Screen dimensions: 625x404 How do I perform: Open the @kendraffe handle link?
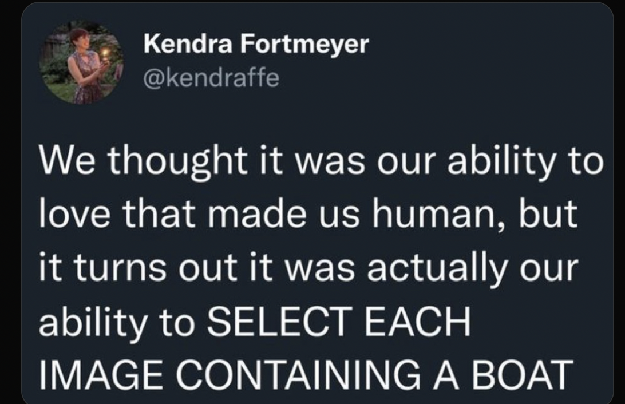pyautogui.click(x=211, y=78)
